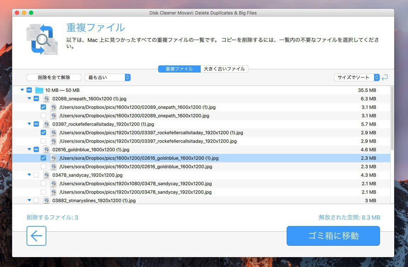The height and width of the screenshot is (267, 408).
Task: Click the duplicate files magnifier logo
Action: tap(42, 39)
